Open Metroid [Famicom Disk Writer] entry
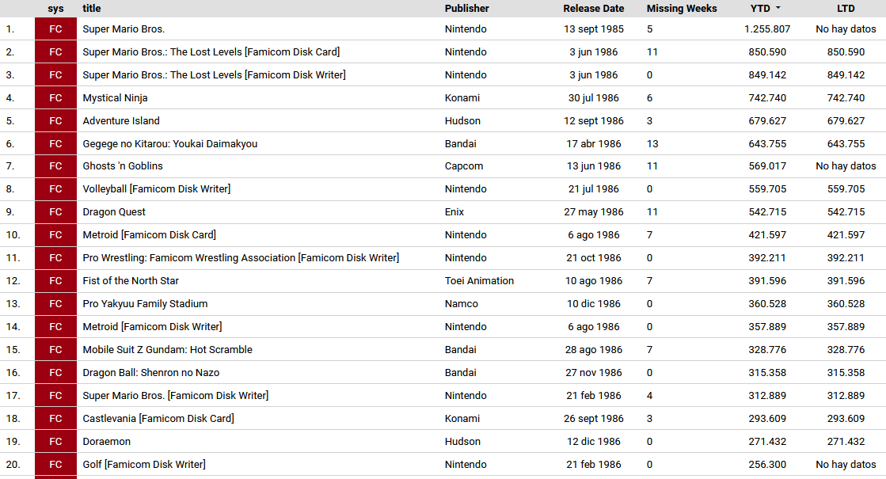This screenshot has width=886, height=479. pyautogui.click(x=150, y=326)
